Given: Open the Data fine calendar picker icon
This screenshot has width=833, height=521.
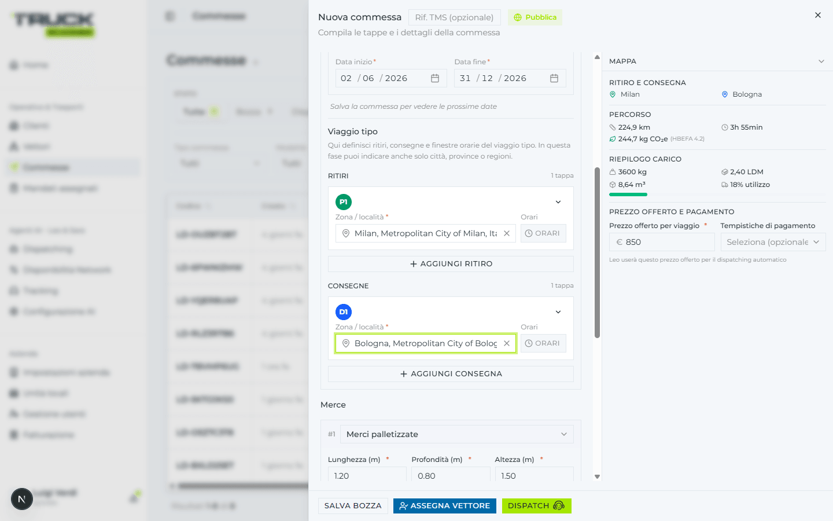Looking at the screenshot, I should pyautogui.click(x=554, y=78).
